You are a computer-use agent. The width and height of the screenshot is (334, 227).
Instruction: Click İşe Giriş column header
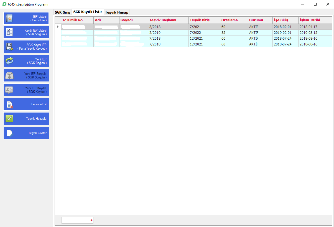[285, 20]
